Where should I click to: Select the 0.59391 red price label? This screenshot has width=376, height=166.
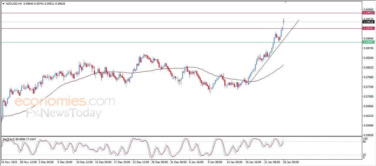[368, 28]
